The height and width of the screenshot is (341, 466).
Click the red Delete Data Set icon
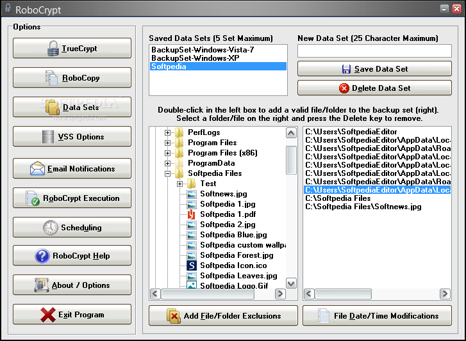pyautogui.click(x=344, y=88)
